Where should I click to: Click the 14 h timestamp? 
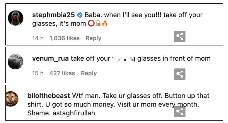(38, 38)
